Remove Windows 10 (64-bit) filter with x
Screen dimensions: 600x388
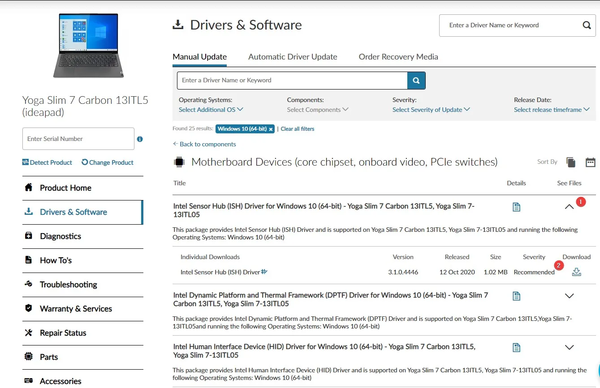point(271,129)
